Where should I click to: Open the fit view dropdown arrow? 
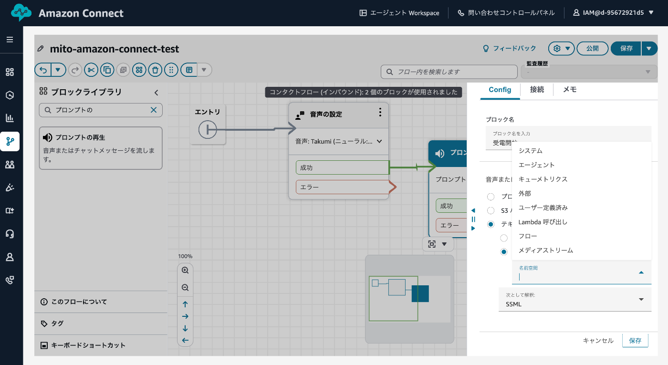pos(445,244)
